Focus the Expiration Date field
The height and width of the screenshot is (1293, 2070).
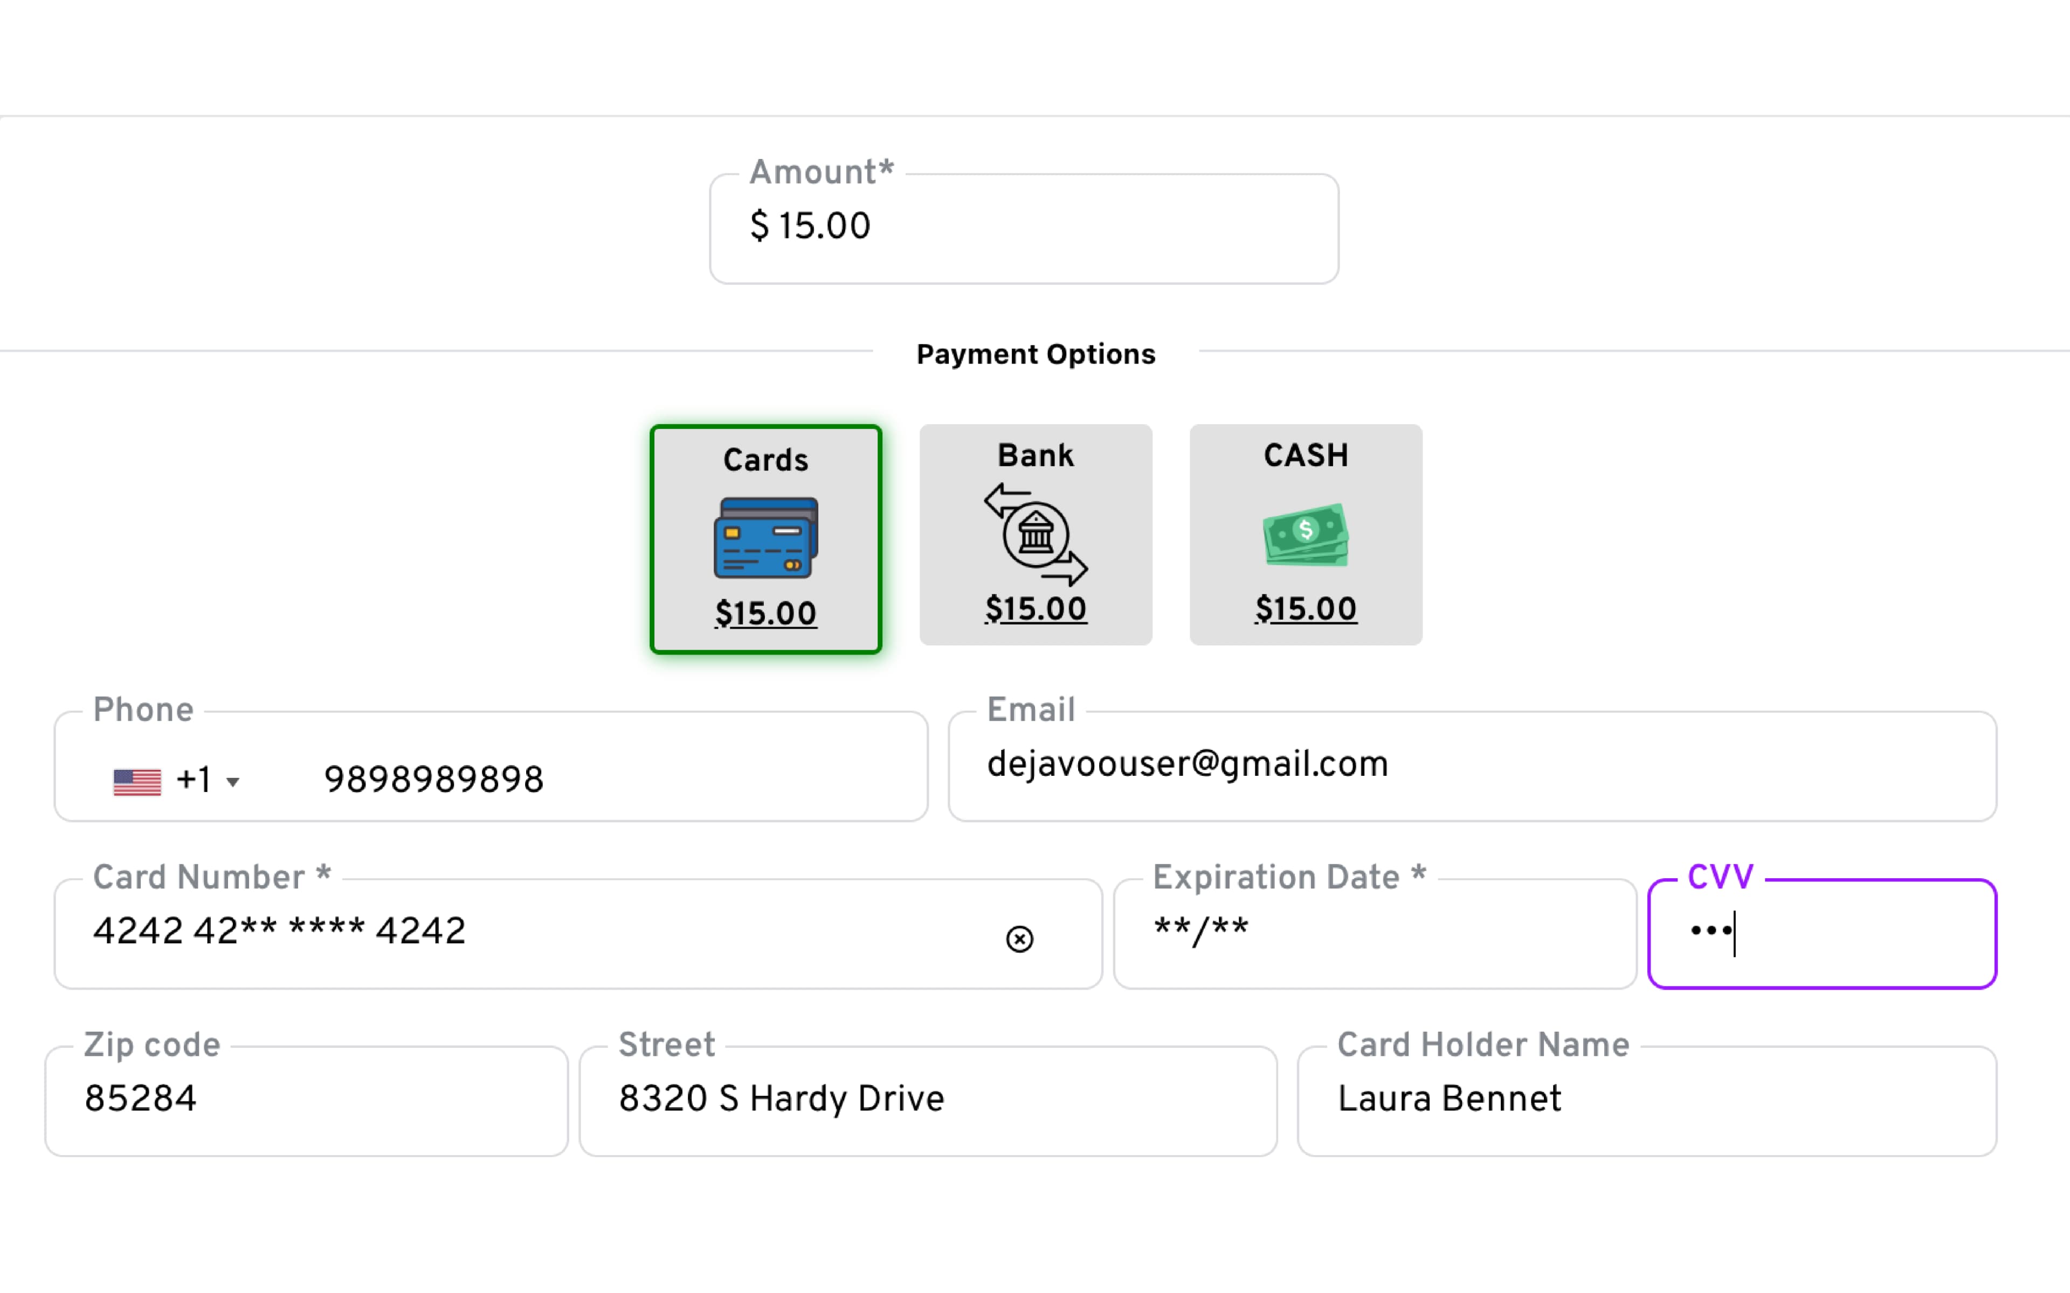pyautogui.click(x=1374, y=932)
